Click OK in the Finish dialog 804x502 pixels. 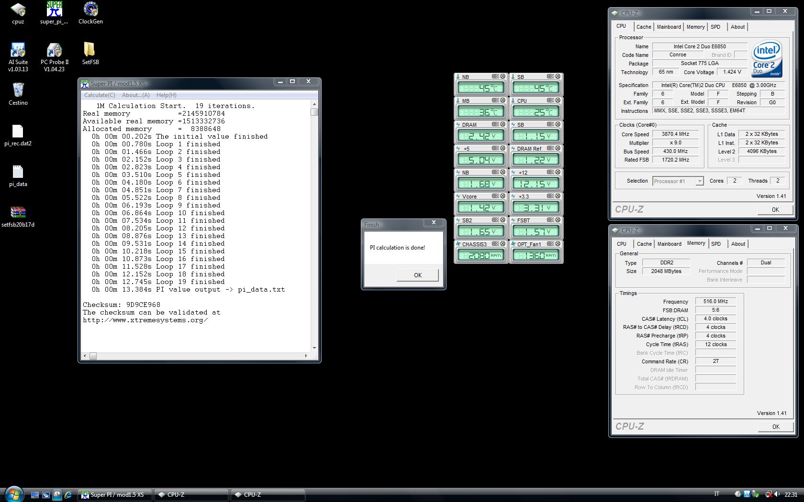tap(417, 275)
